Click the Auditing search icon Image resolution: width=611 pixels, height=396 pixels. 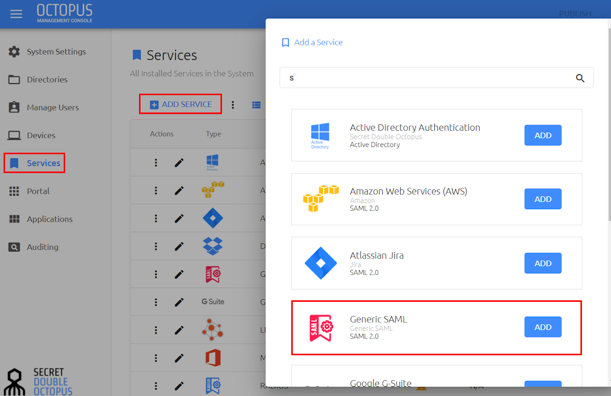point(14,247)
